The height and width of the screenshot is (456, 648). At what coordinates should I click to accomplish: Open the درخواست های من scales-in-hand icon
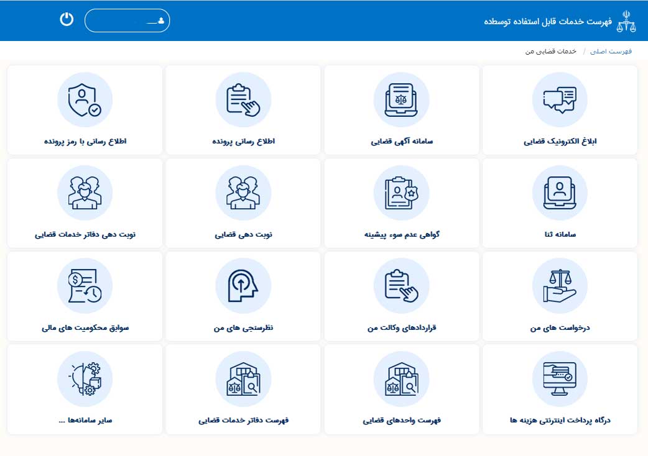(x=560, y=286)
